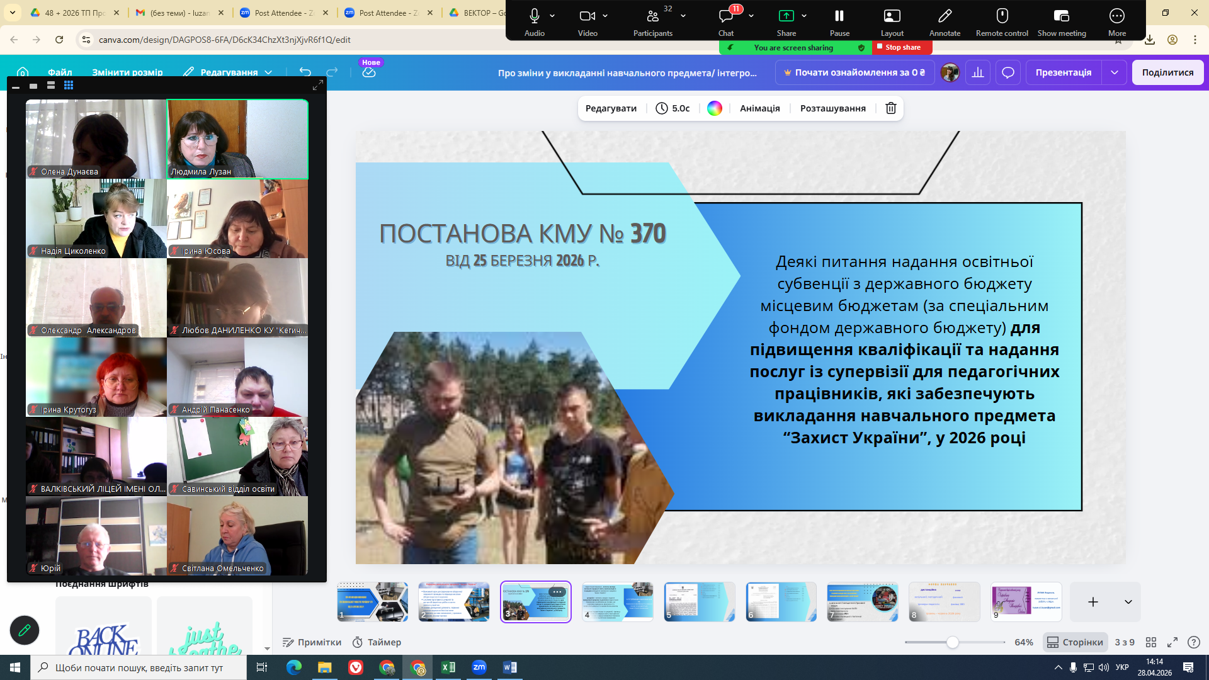Open Canva comments speech bubble icon
The width and height of the screenshot is (1209, 680).
(1008, 72)
